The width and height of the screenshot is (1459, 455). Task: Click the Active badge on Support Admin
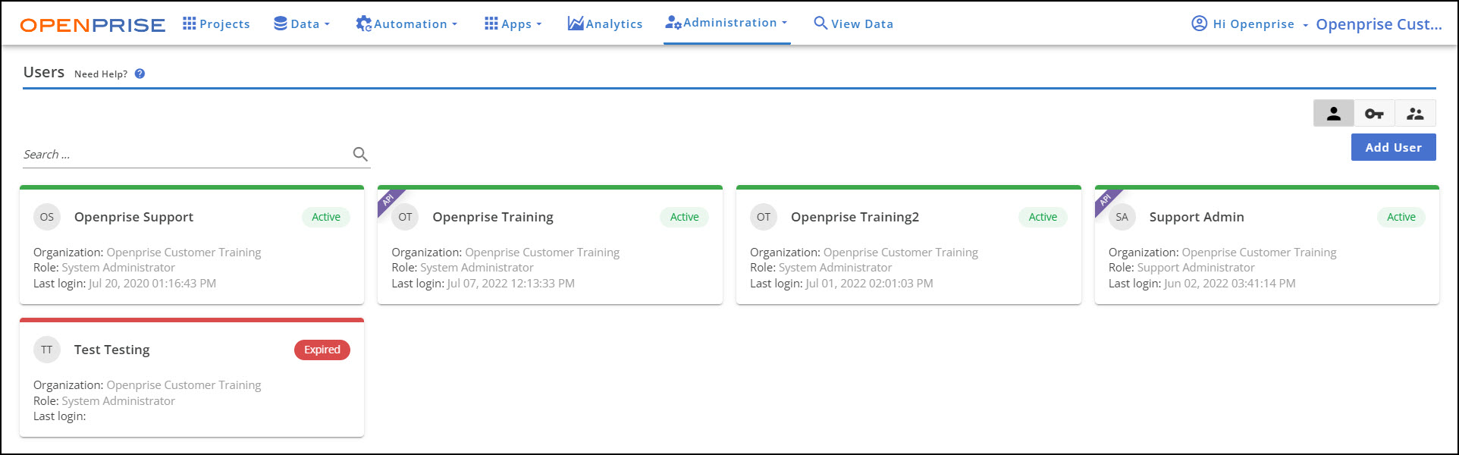point(1401,217)
